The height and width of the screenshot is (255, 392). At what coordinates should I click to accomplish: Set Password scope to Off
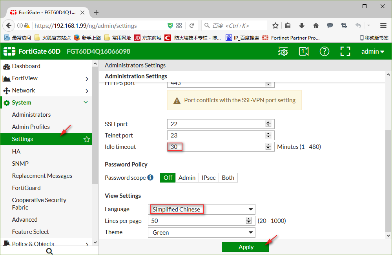[x=168, y=178]
